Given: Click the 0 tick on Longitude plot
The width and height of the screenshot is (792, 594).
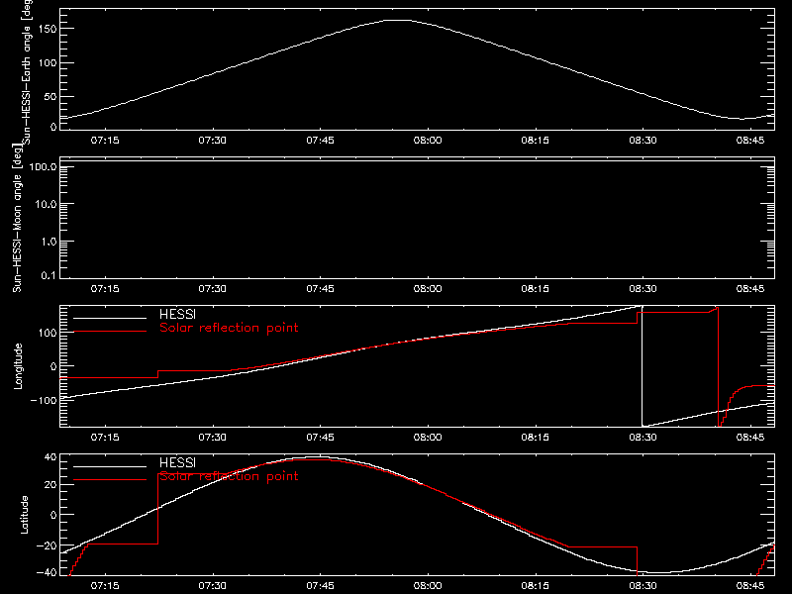Looking at the screenshot, I should 53,366.
